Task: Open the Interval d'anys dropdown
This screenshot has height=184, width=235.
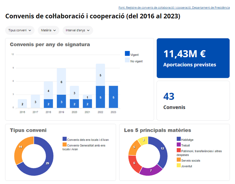Action: [x=78, y=30]
